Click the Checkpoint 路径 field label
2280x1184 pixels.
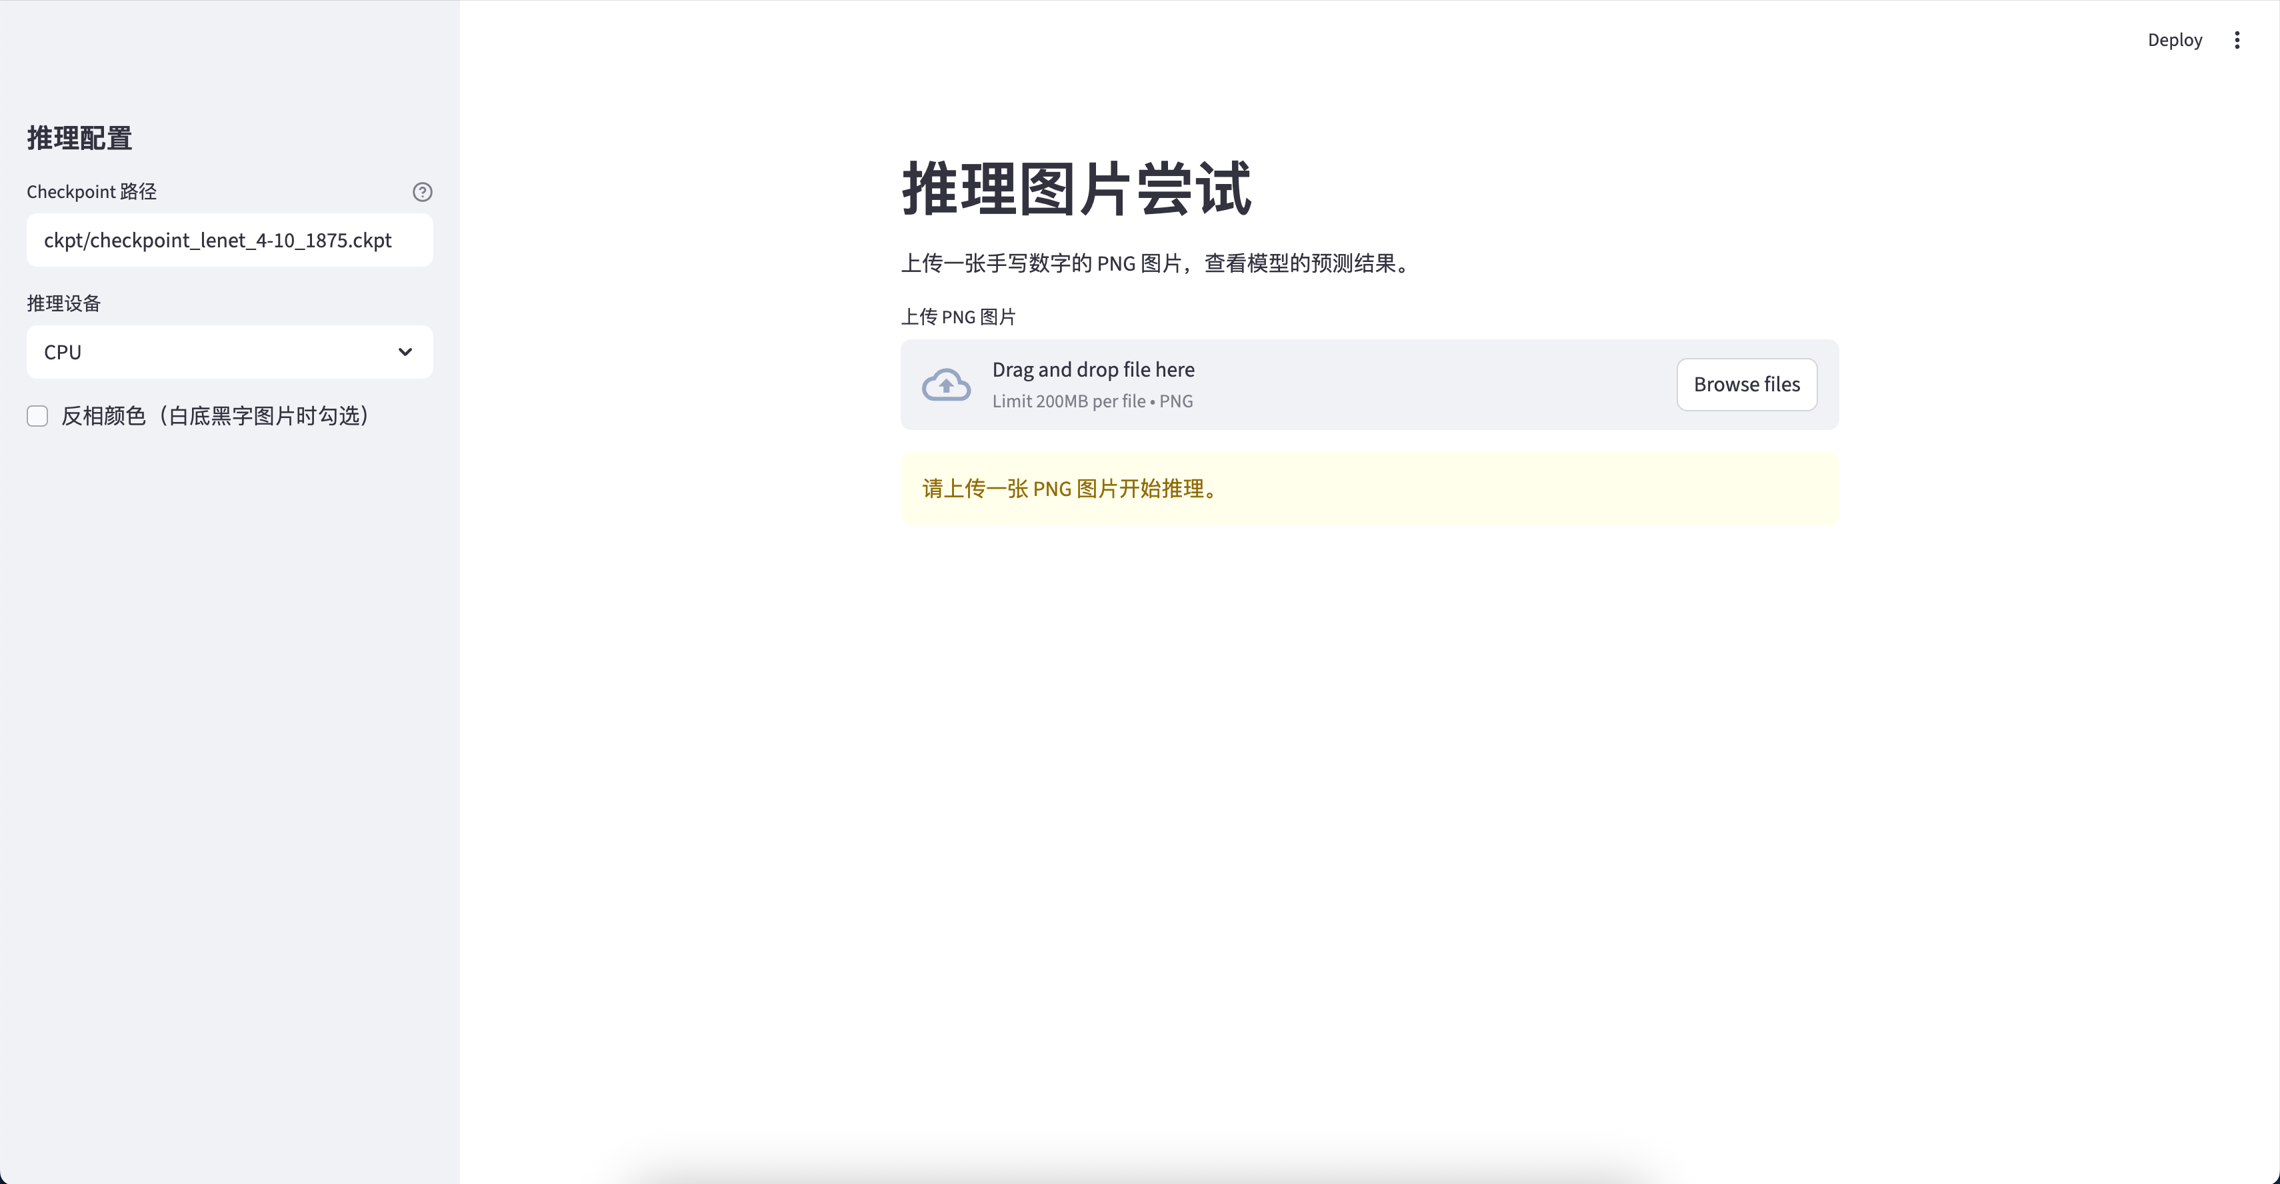[x=91, y=192]
